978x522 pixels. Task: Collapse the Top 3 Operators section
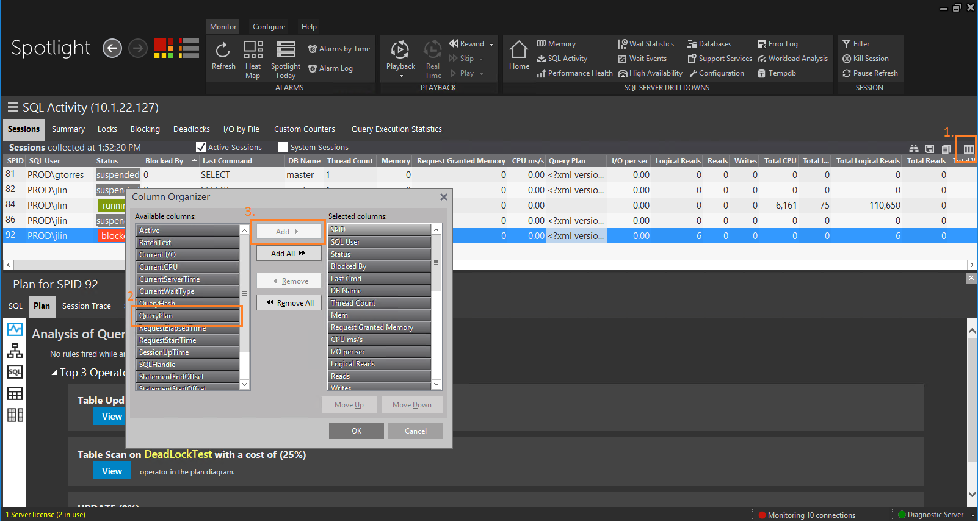tap(54, 373)
